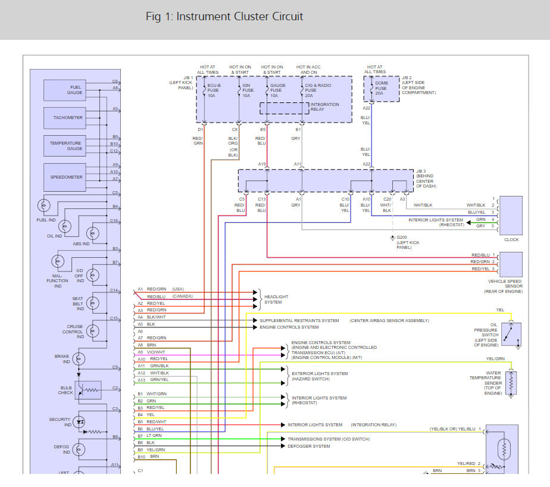
Task: Click the Seat Belt Ind lamp symbol
Action: [78, 302]
